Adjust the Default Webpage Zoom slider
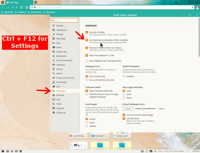Viewport: 200px width, 153px height. tap(145, 109)
